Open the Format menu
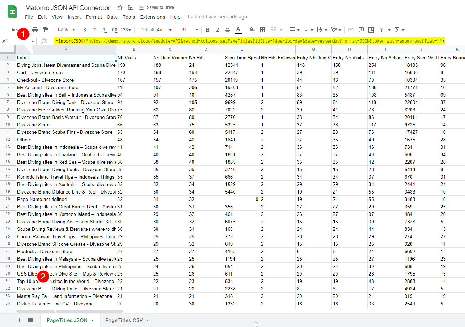This screenshot has width=465, height=327. pyautogui.click(x=94, y=17)
